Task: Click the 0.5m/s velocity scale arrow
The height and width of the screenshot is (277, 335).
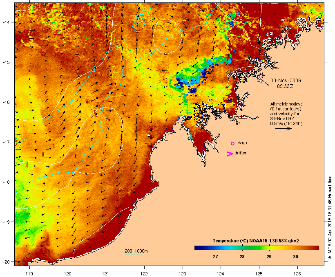Action: click(x=283, y=128)
